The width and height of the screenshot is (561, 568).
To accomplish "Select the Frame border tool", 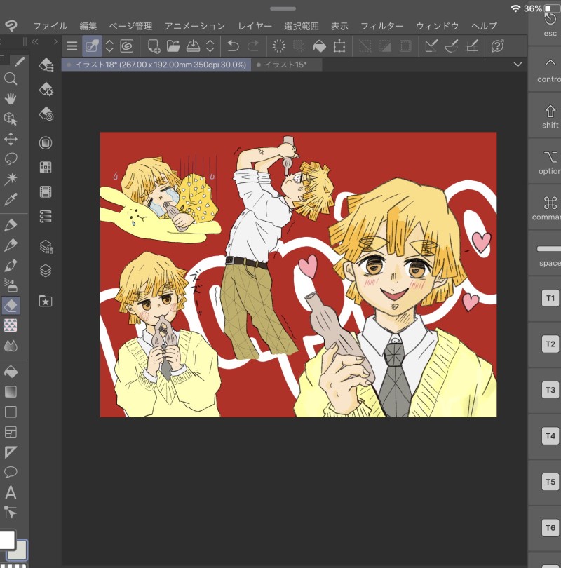I will point(11,432).
